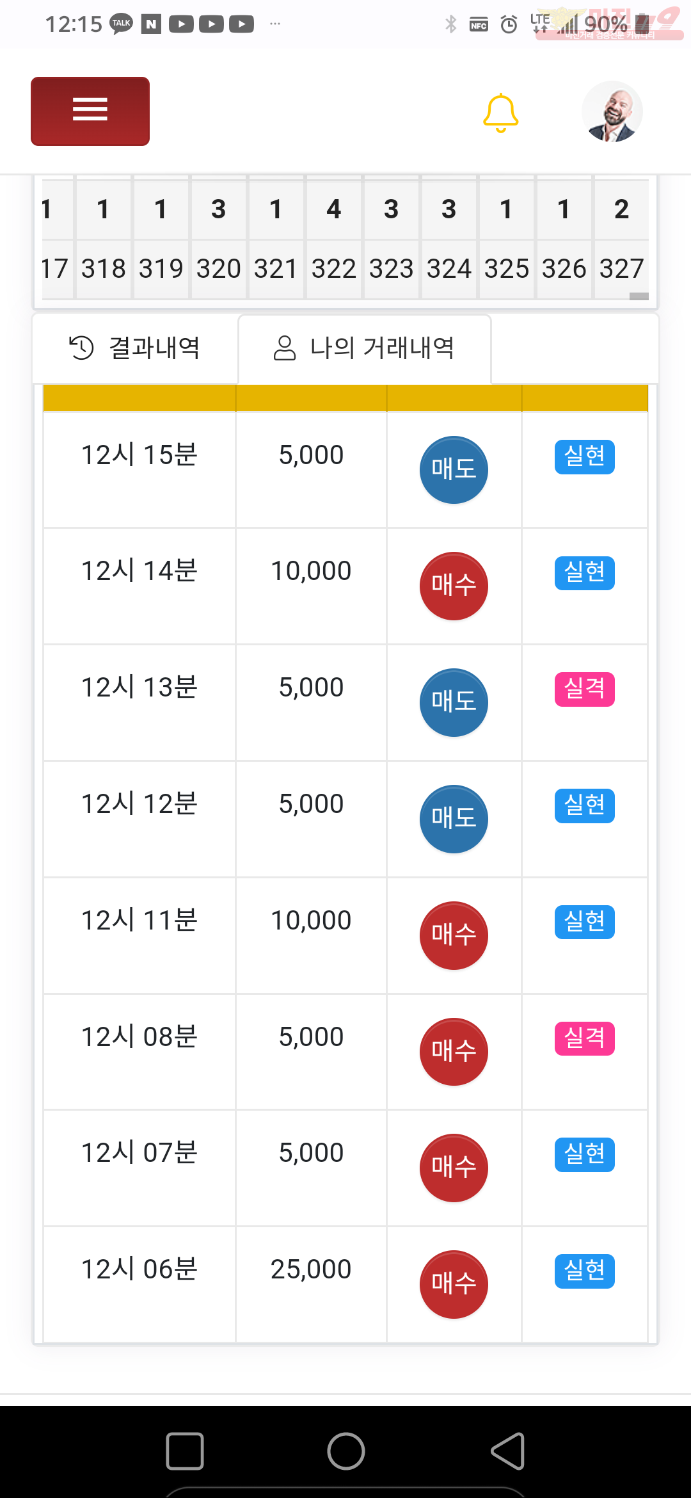Click the 매도 badge for 12시 13분
Screen dimensions: 691x1498
(454, 702)
